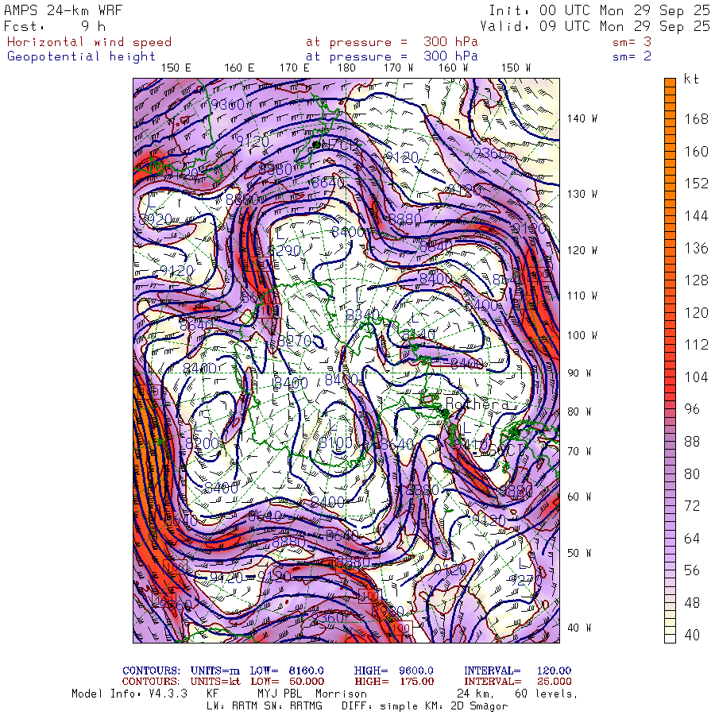Click the "Model Info: V4.3.3" text
Screen dimensions: 715x715
click(x=129, y=694)
